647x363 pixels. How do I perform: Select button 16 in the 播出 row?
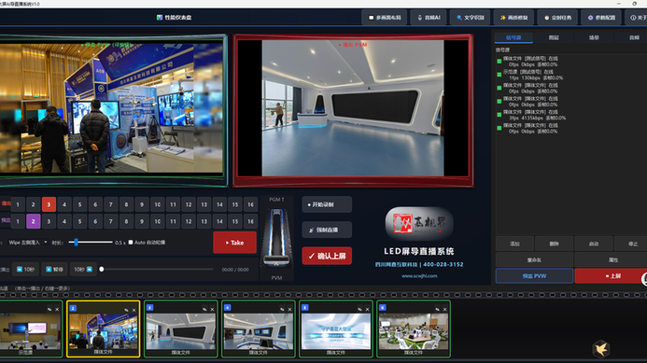coord(250,204)
